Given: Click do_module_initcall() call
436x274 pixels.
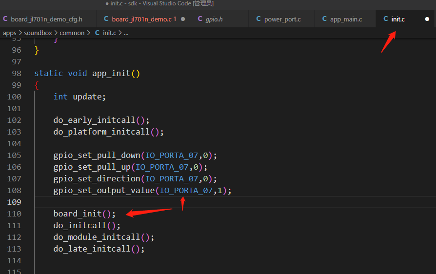Looking at the screenshot, I should (x=103, y=237).
